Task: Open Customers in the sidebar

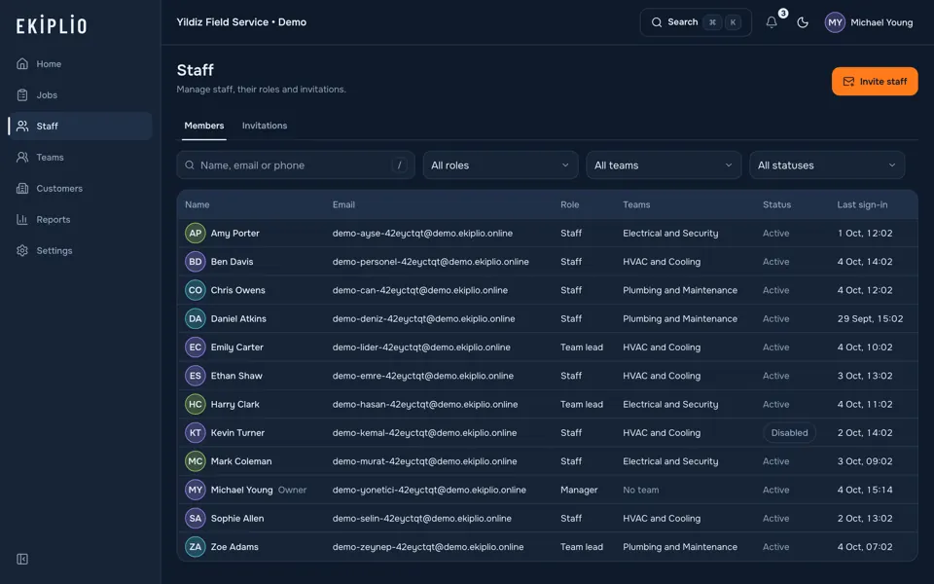Action: pyautogui.click(x=80, y=188)
